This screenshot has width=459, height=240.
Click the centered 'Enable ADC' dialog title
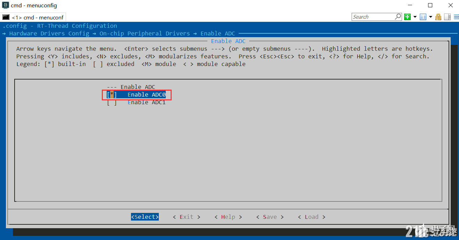(x=228, y=41)
